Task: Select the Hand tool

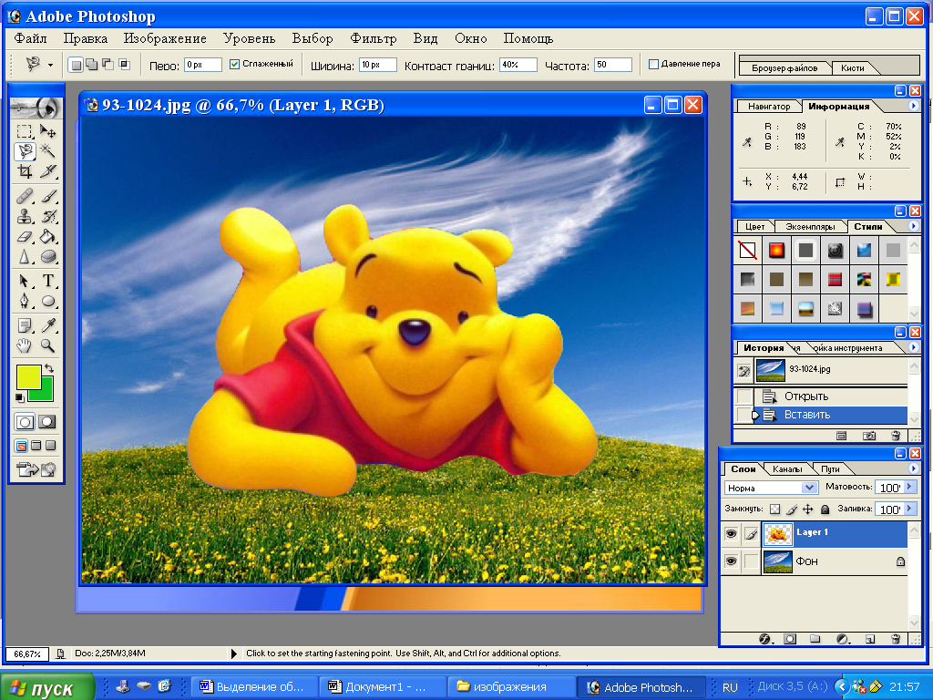Action: (25, 345)
